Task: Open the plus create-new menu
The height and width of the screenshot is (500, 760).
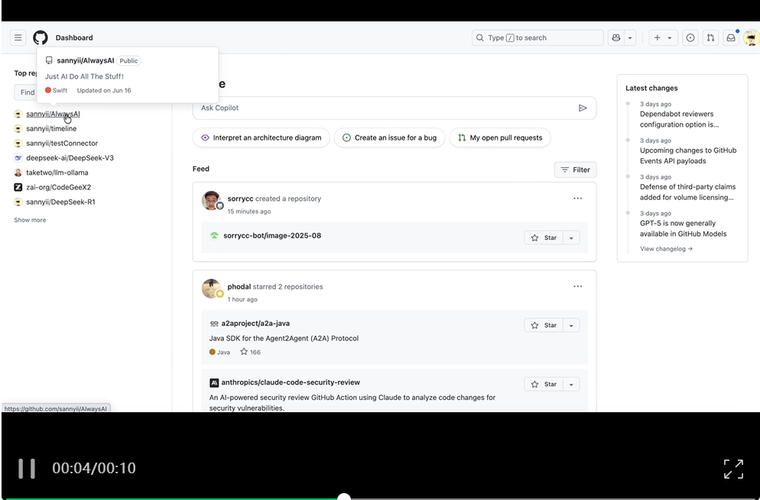Action: tap(663, 37)
